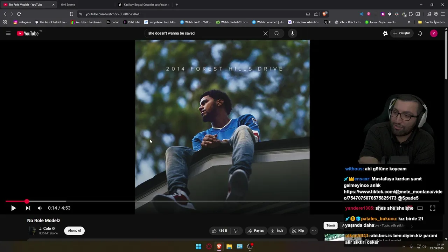
Task: Open the Brave VPN shield icon
Action: pyautogui.click(x=436, y=14)
